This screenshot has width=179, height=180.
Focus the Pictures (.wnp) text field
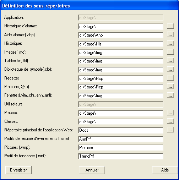coord(121,148)
